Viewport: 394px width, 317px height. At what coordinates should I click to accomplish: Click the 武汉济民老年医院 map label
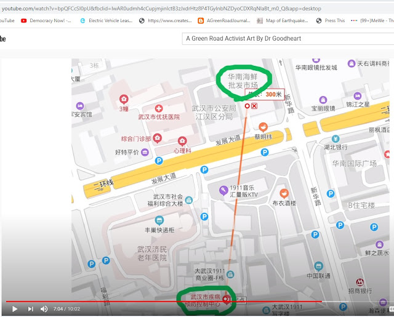point(152,254)
